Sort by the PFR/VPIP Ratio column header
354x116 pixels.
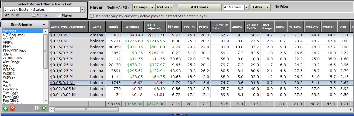tap(220, 27)
